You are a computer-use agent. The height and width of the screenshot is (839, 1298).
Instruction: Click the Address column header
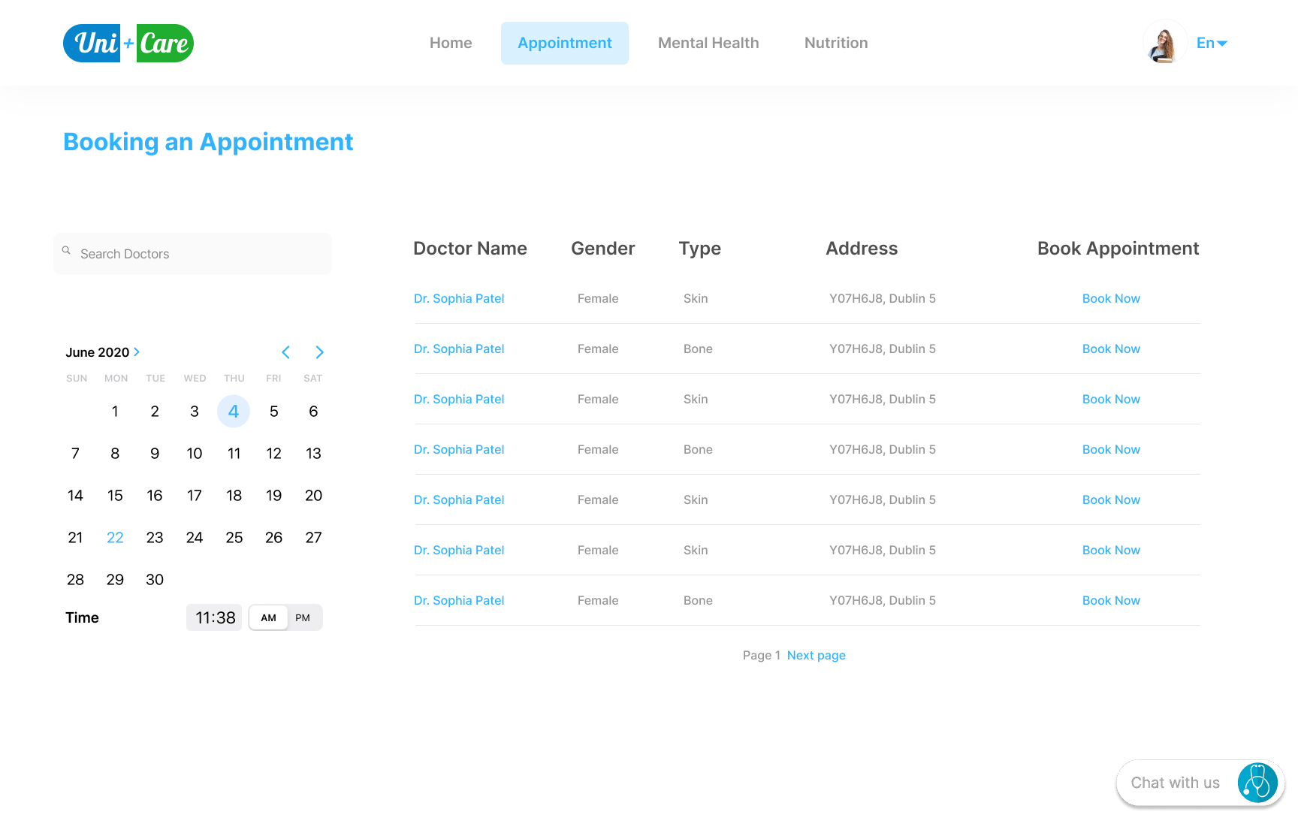tap(862, 249)
